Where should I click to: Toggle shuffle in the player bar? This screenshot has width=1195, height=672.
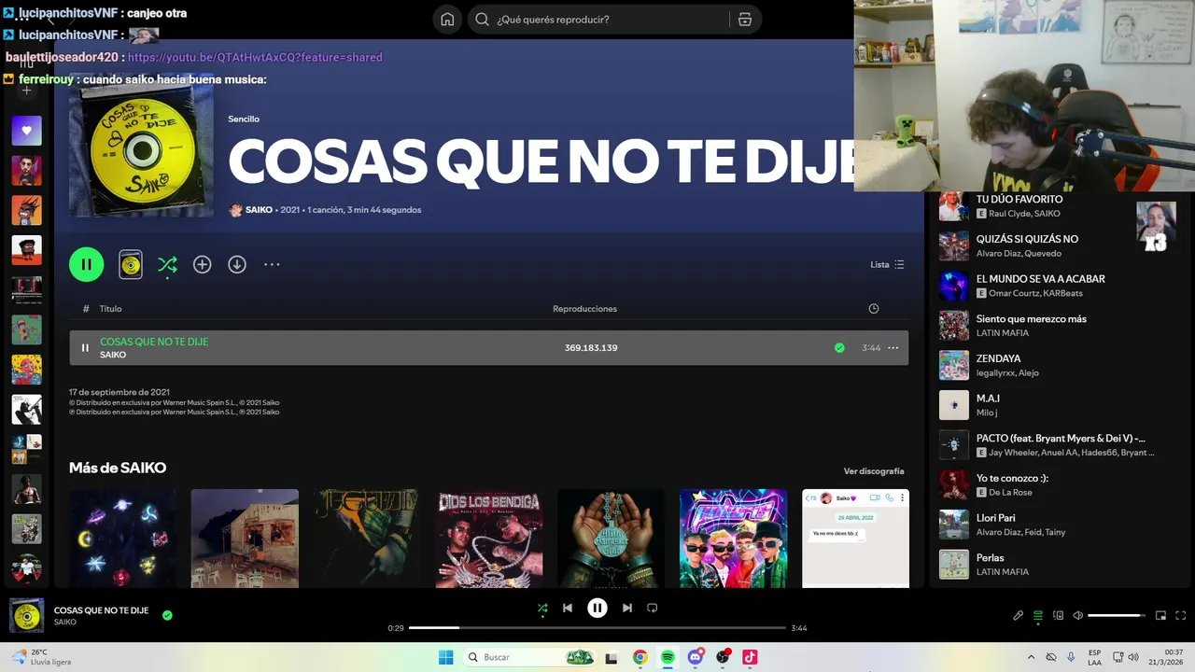click(x=542, y=608)
